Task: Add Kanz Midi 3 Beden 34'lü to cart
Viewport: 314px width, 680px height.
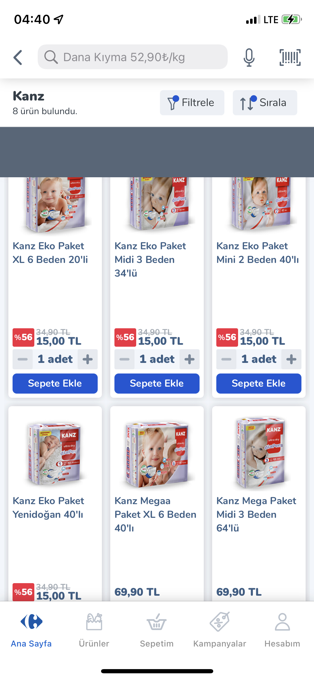Action: (x=157, y=384)
